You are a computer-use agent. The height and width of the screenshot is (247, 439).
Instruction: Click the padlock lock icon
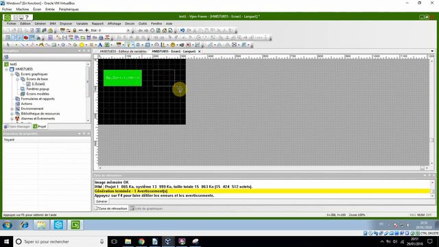(x=75, y=30)
